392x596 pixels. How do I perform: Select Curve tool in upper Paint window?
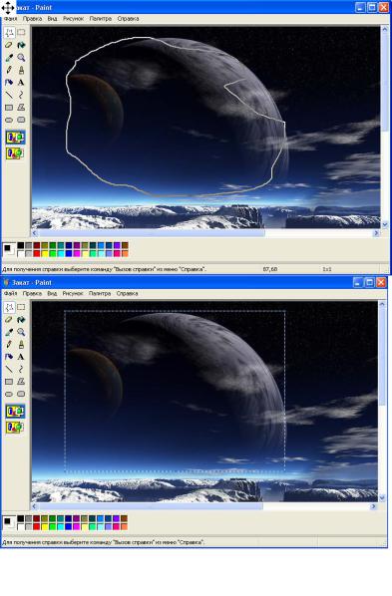[x=21, y=95]
